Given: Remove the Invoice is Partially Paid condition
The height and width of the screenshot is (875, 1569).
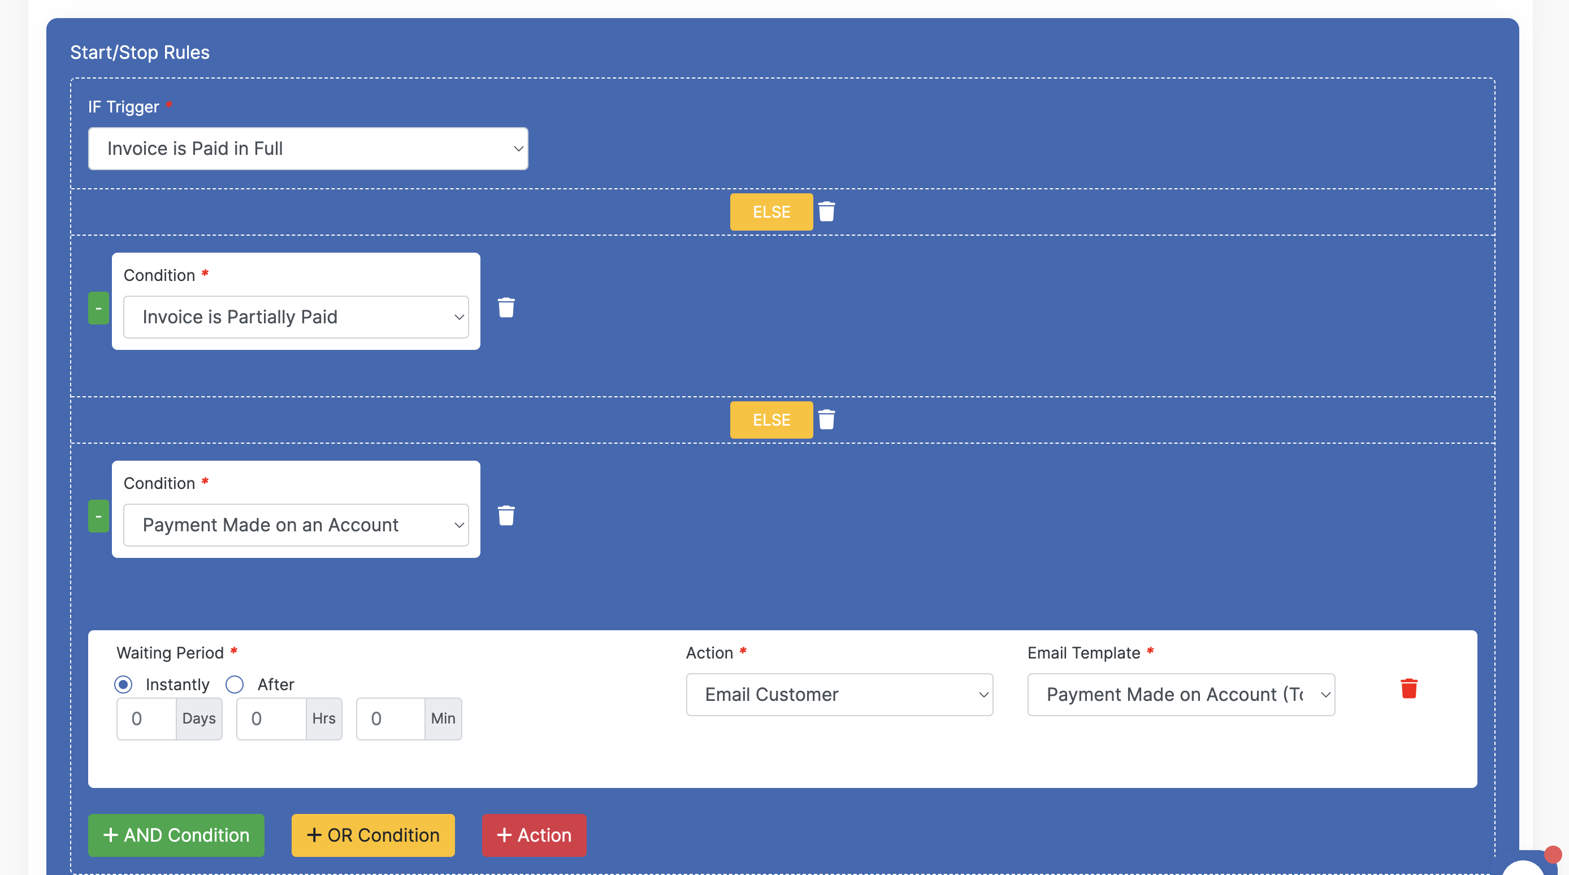Looking at the screenshot, I should click(506, 307).
